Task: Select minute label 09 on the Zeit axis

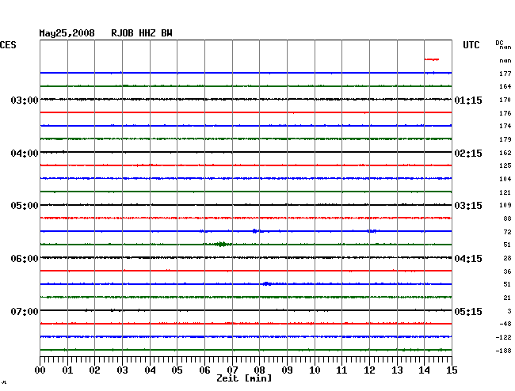Action: click(287, 370)
